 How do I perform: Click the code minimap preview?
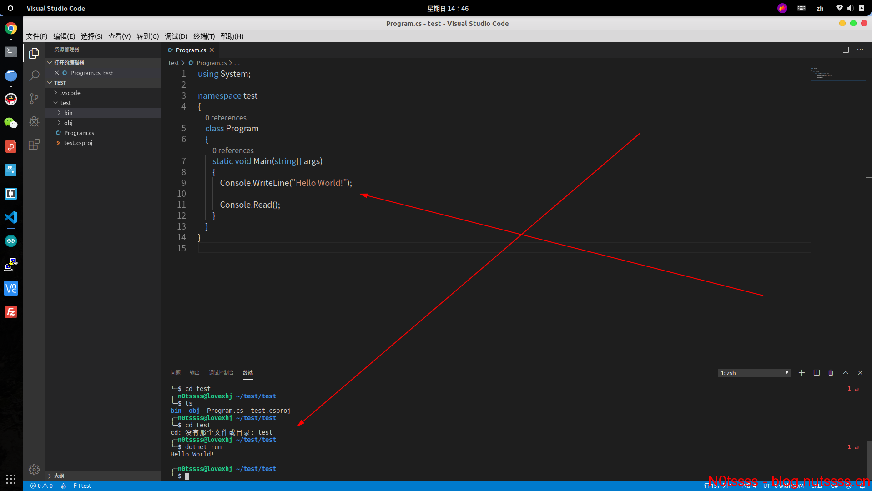point(837,74)
